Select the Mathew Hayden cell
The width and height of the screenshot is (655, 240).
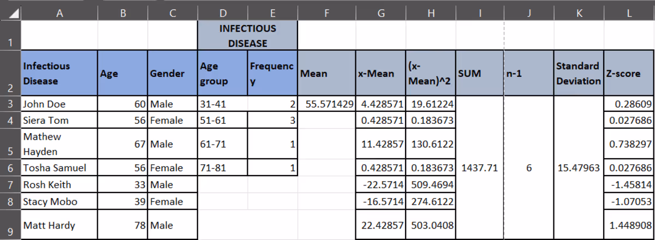[59, 143]
